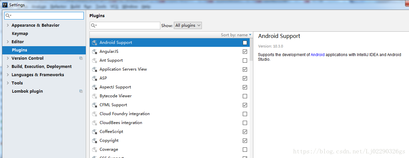Click the Coverage plugin icon
Screen dimensions: 409x158
pyautogui.click(x=95, y=149)
